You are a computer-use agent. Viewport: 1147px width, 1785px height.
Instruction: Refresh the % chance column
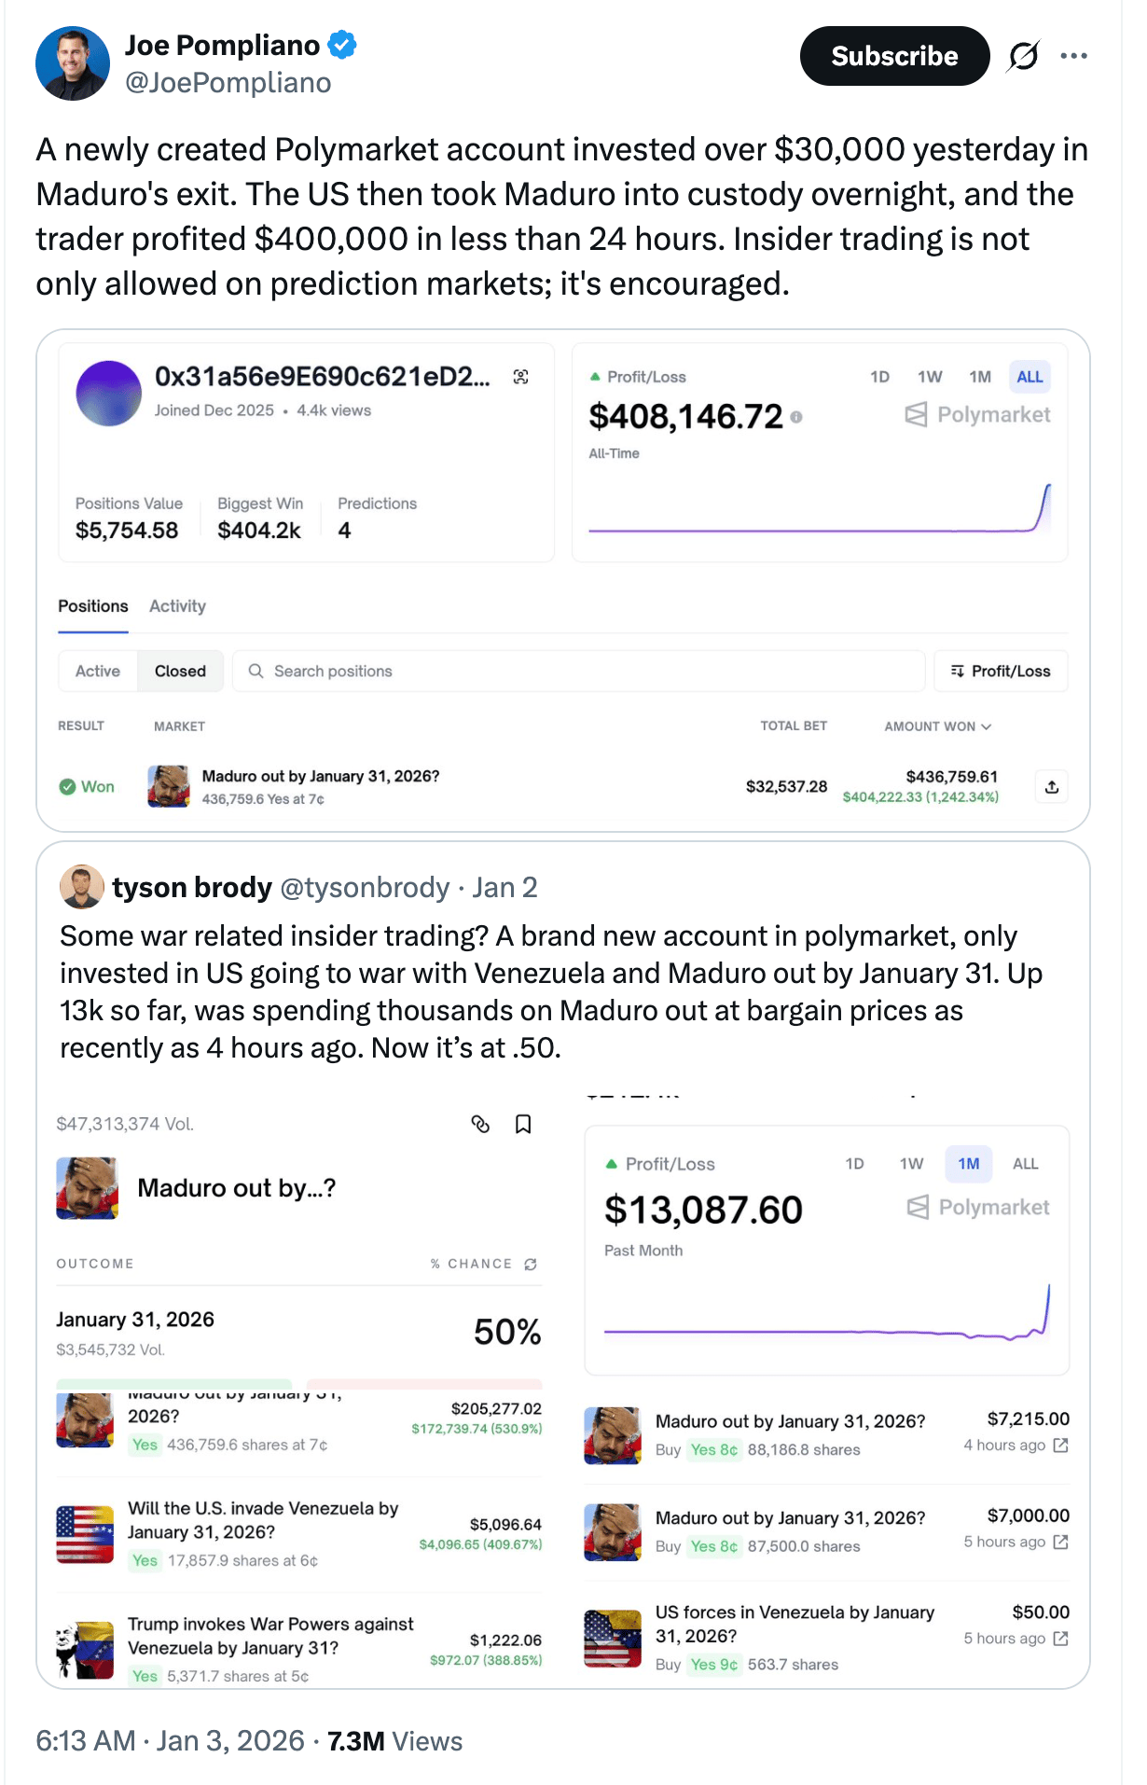(531, 1264)
